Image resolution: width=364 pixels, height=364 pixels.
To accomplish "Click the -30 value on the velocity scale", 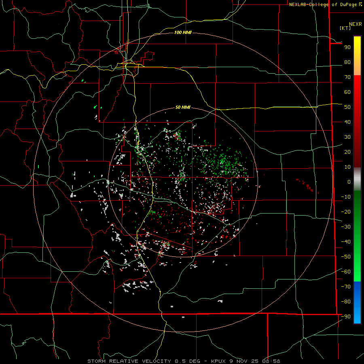I will click(x=346, y=227).
